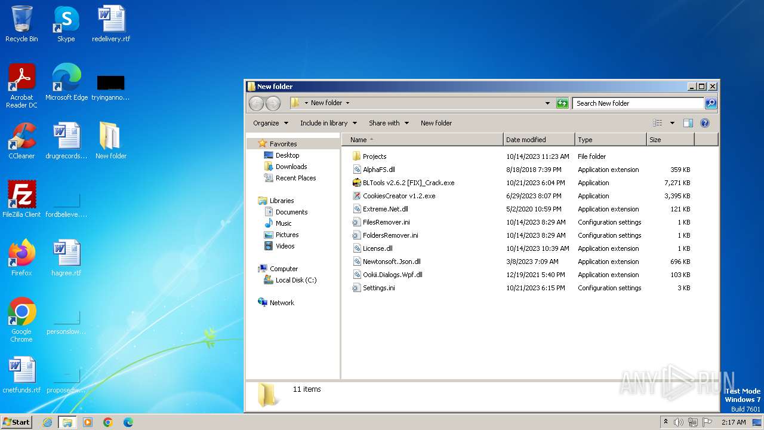Sort by the Name column header
The height and width of the screenshot is (430, 764).
point(423,140)
